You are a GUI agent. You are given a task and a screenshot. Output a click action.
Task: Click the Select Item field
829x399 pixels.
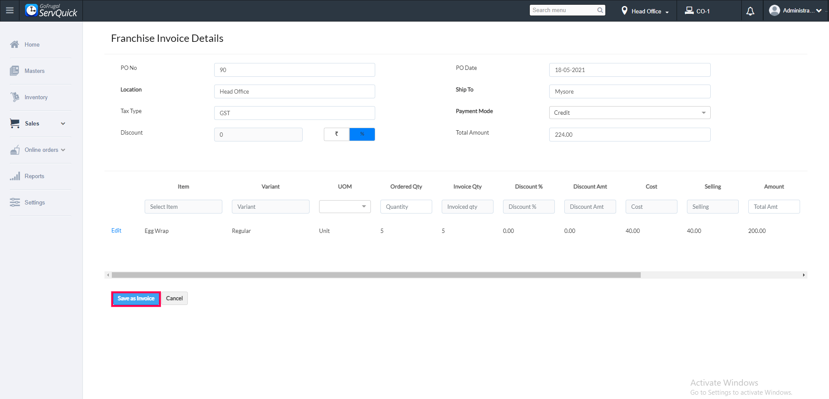point(183,207)
